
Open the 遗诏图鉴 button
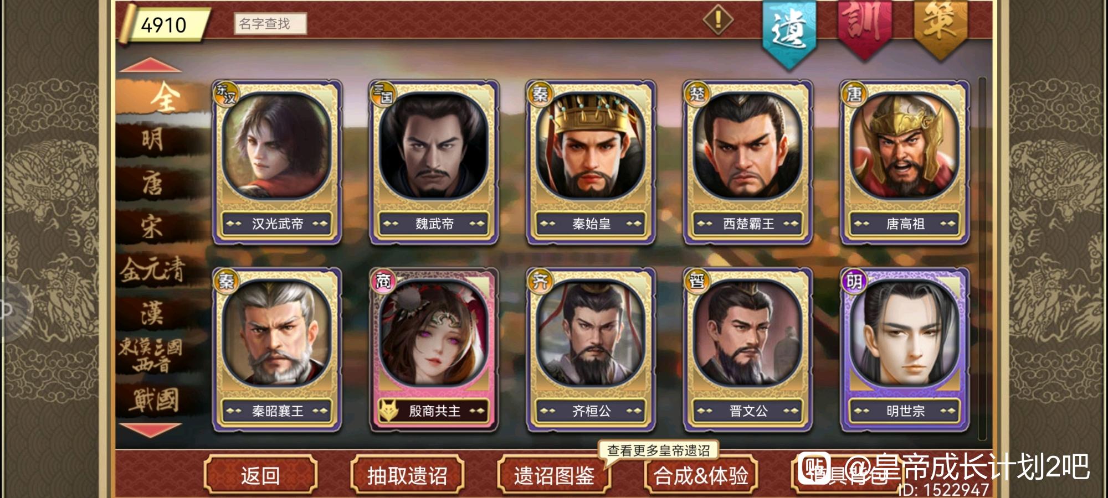tap(554, 475)
